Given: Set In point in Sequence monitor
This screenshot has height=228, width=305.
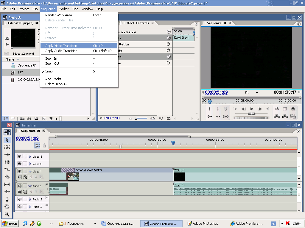Looking at the screenshot, I should pos(209,109).
